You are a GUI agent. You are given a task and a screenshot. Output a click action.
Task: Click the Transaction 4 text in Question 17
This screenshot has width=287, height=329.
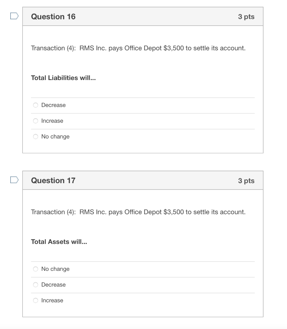[x=138, y=212]
